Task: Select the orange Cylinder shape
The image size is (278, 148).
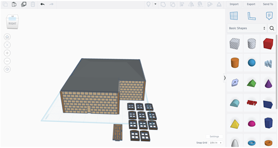Action: 235,62
